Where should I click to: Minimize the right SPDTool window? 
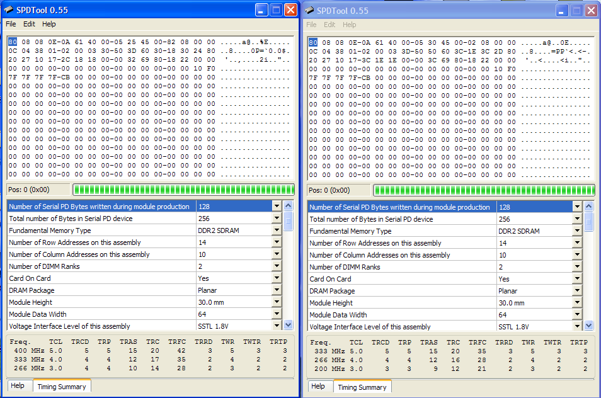tap(562, 11)
